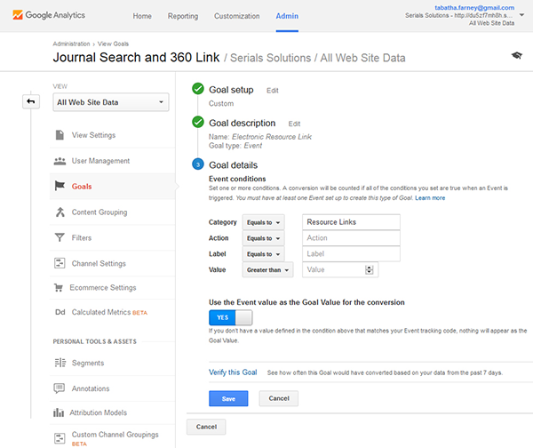Viewport: 533px width, 448px height.
Task: Go to the Customization tab
Action: click(237, 16)
